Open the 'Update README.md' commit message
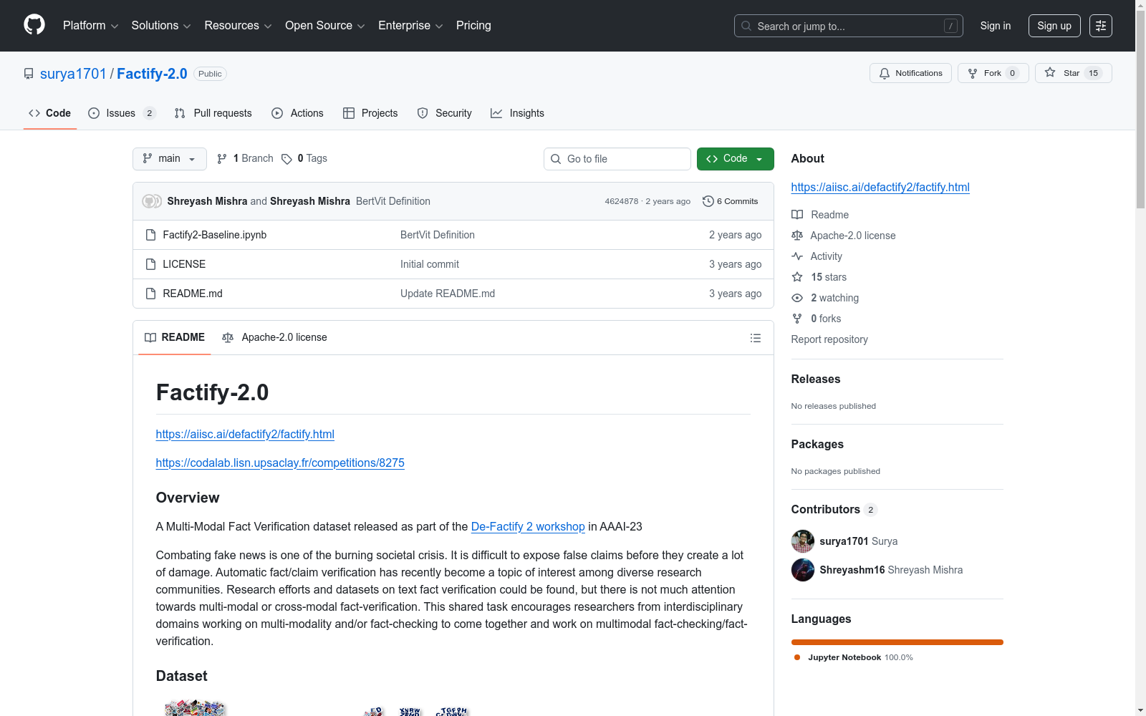The height and width of the screenshot is (716, 1146). (x=448, y=294)
